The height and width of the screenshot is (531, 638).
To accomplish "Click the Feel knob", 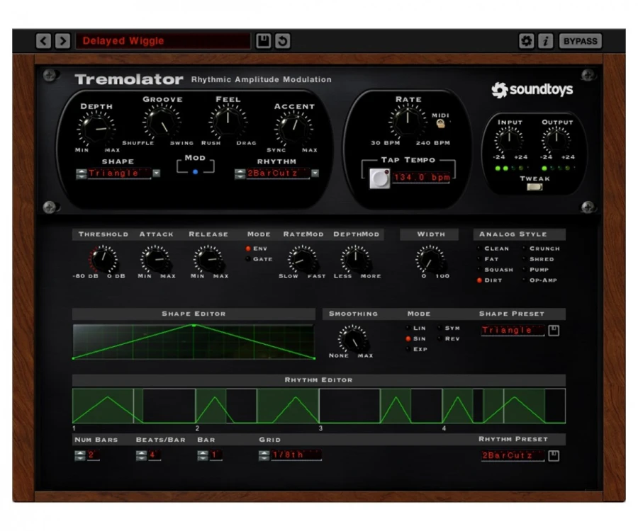I will point(228,122).
